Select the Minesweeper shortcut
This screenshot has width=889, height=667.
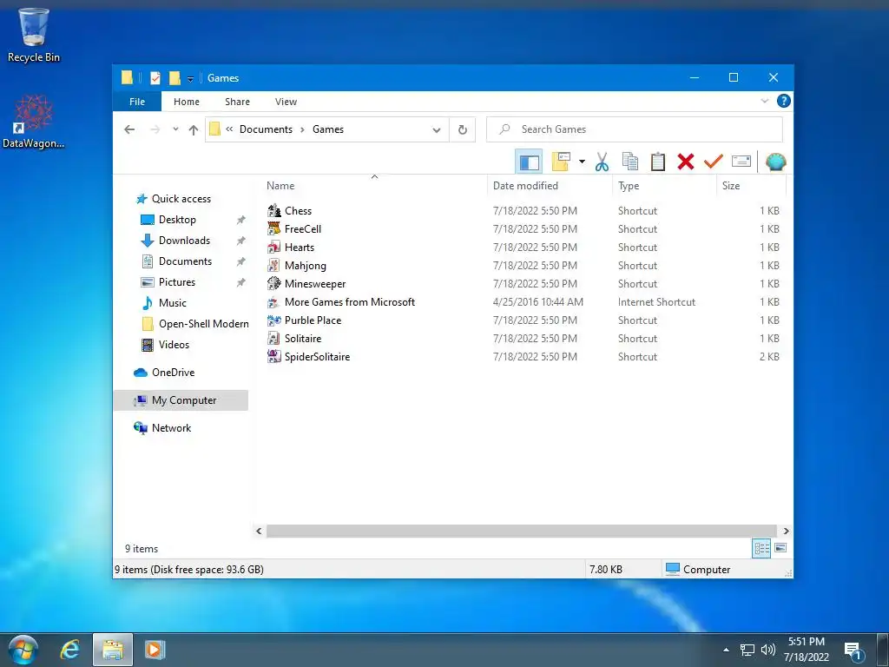tap(315, 284)
